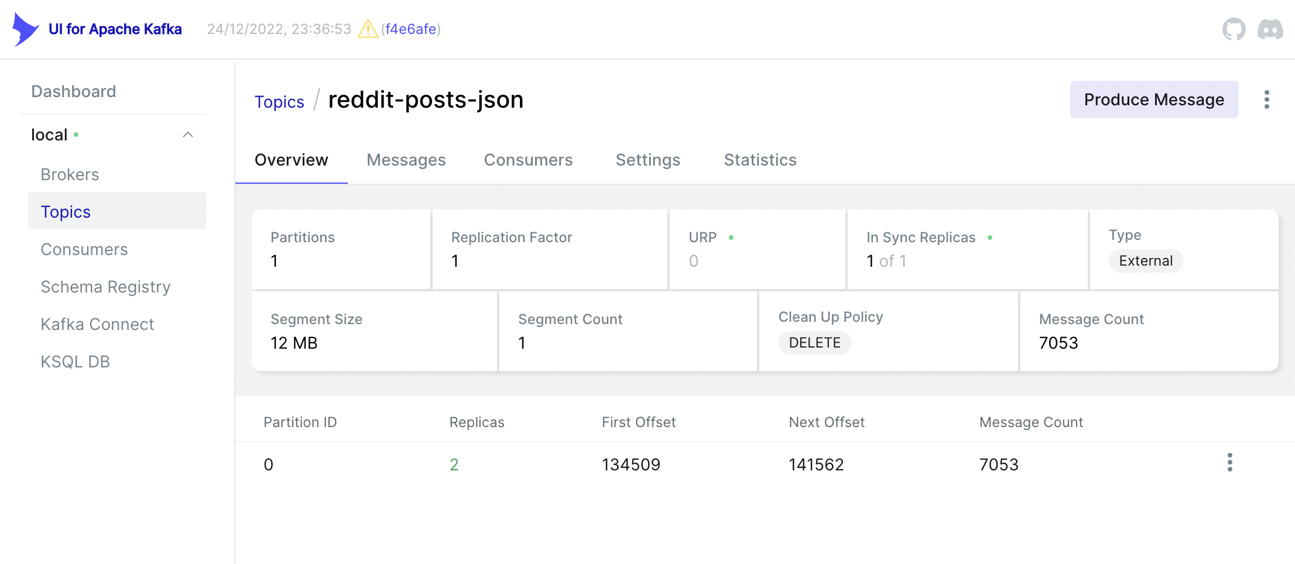This screenshot has width=1295, height=564.
Task: Click the First Offset column header
Action: [639, 422]
